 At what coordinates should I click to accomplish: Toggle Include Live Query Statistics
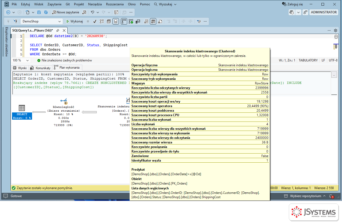pos(131,21)
